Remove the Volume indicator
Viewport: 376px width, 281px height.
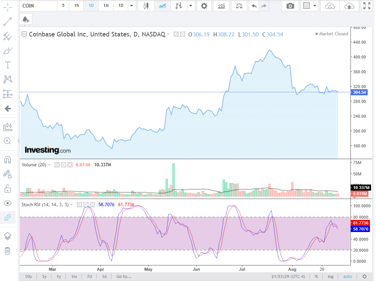70,165
